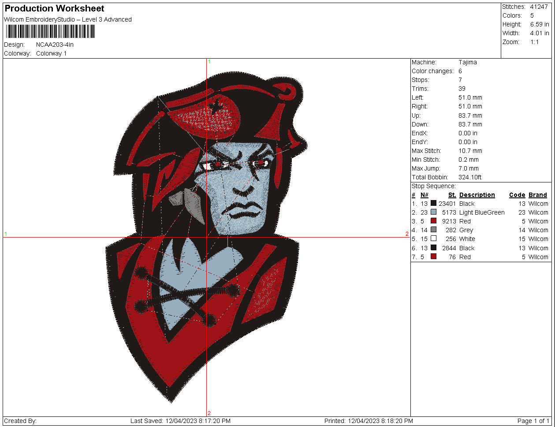
Task: Click the Tajima machine name
Action: [x=467, y=62]
